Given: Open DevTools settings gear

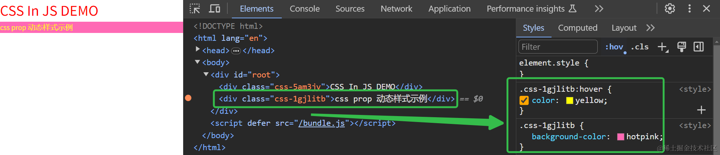Looking at the screenshot, I should tap(670, 9).
